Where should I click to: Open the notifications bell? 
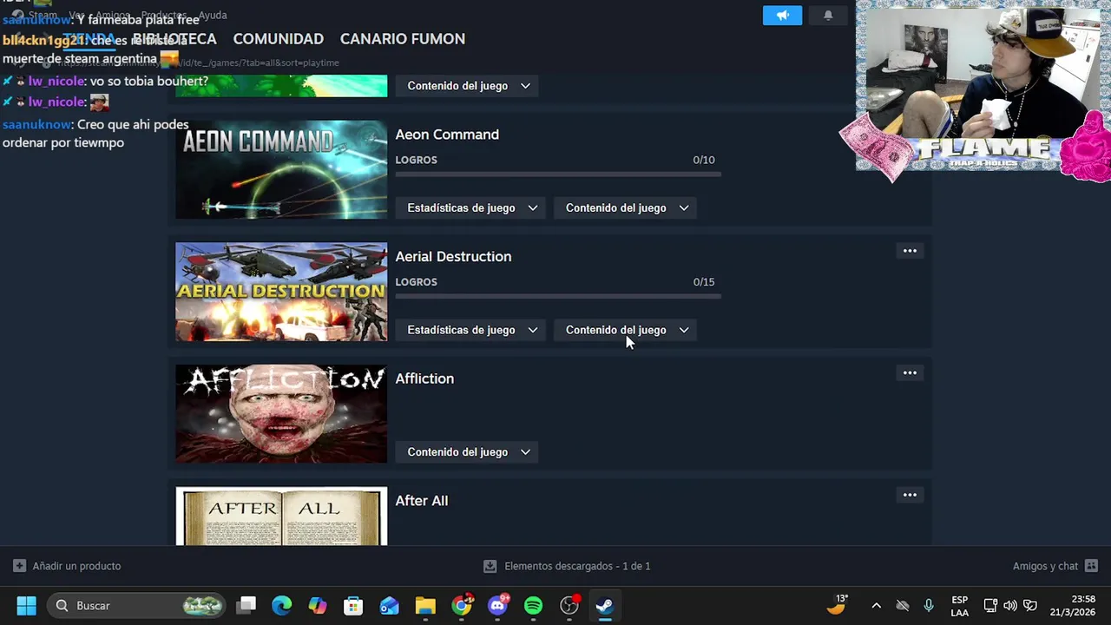828,16
